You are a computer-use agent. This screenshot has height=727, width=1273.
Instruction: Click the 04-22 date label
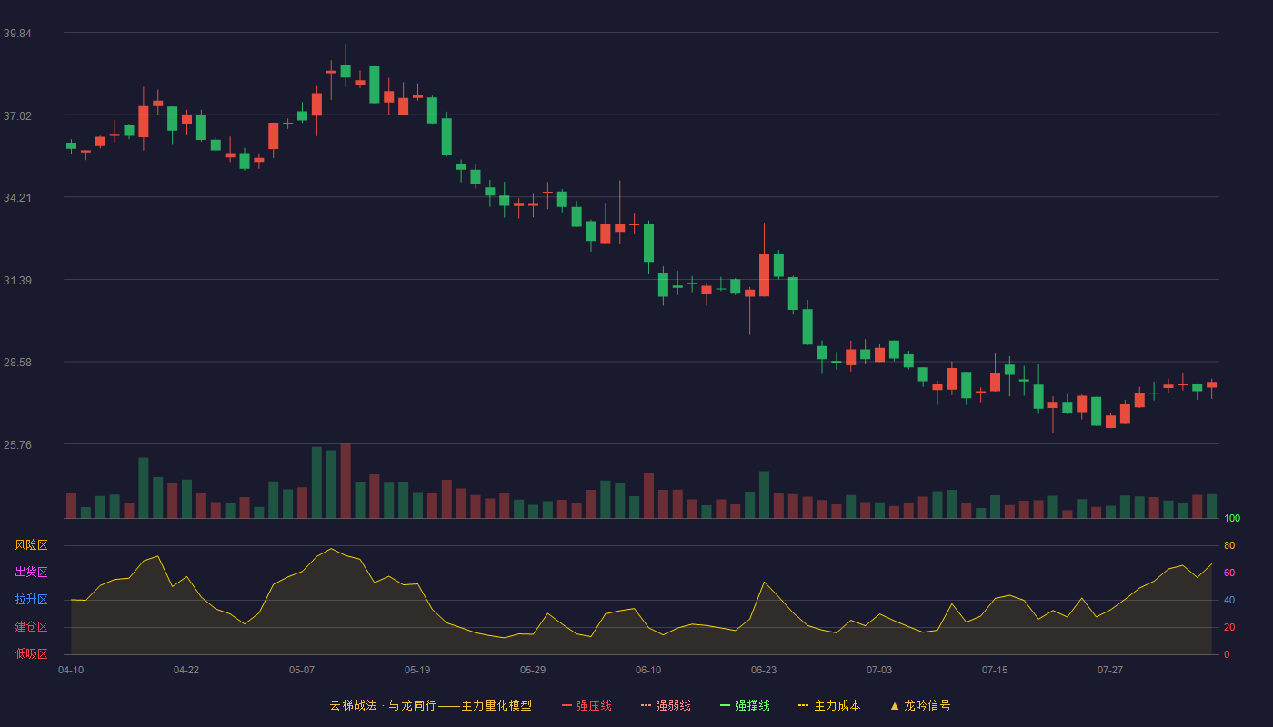(x=186, y=670)
